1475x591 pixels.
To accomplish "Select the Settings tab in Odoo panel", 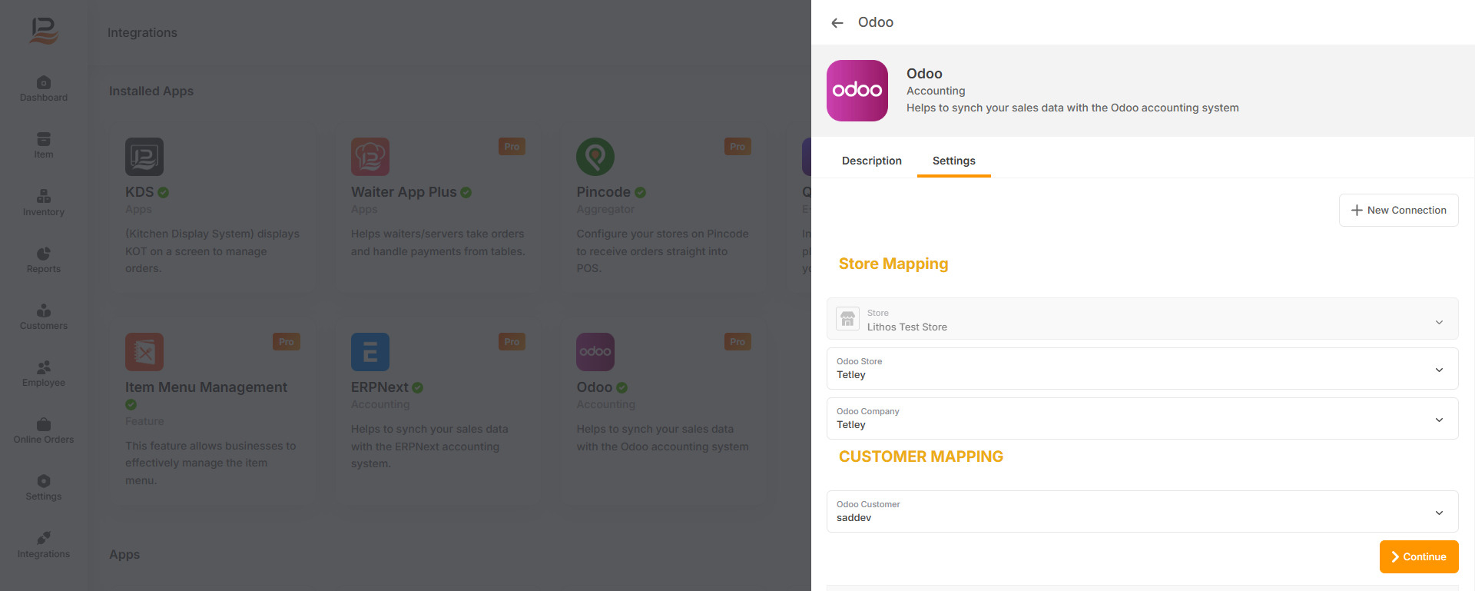I will tap(953, 161).
